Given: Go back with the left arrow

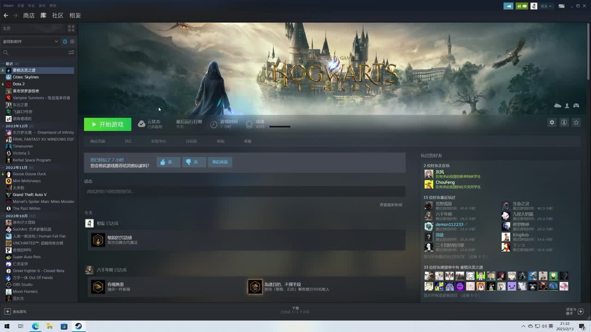Looking at the screenshot, I should (6, 15).
